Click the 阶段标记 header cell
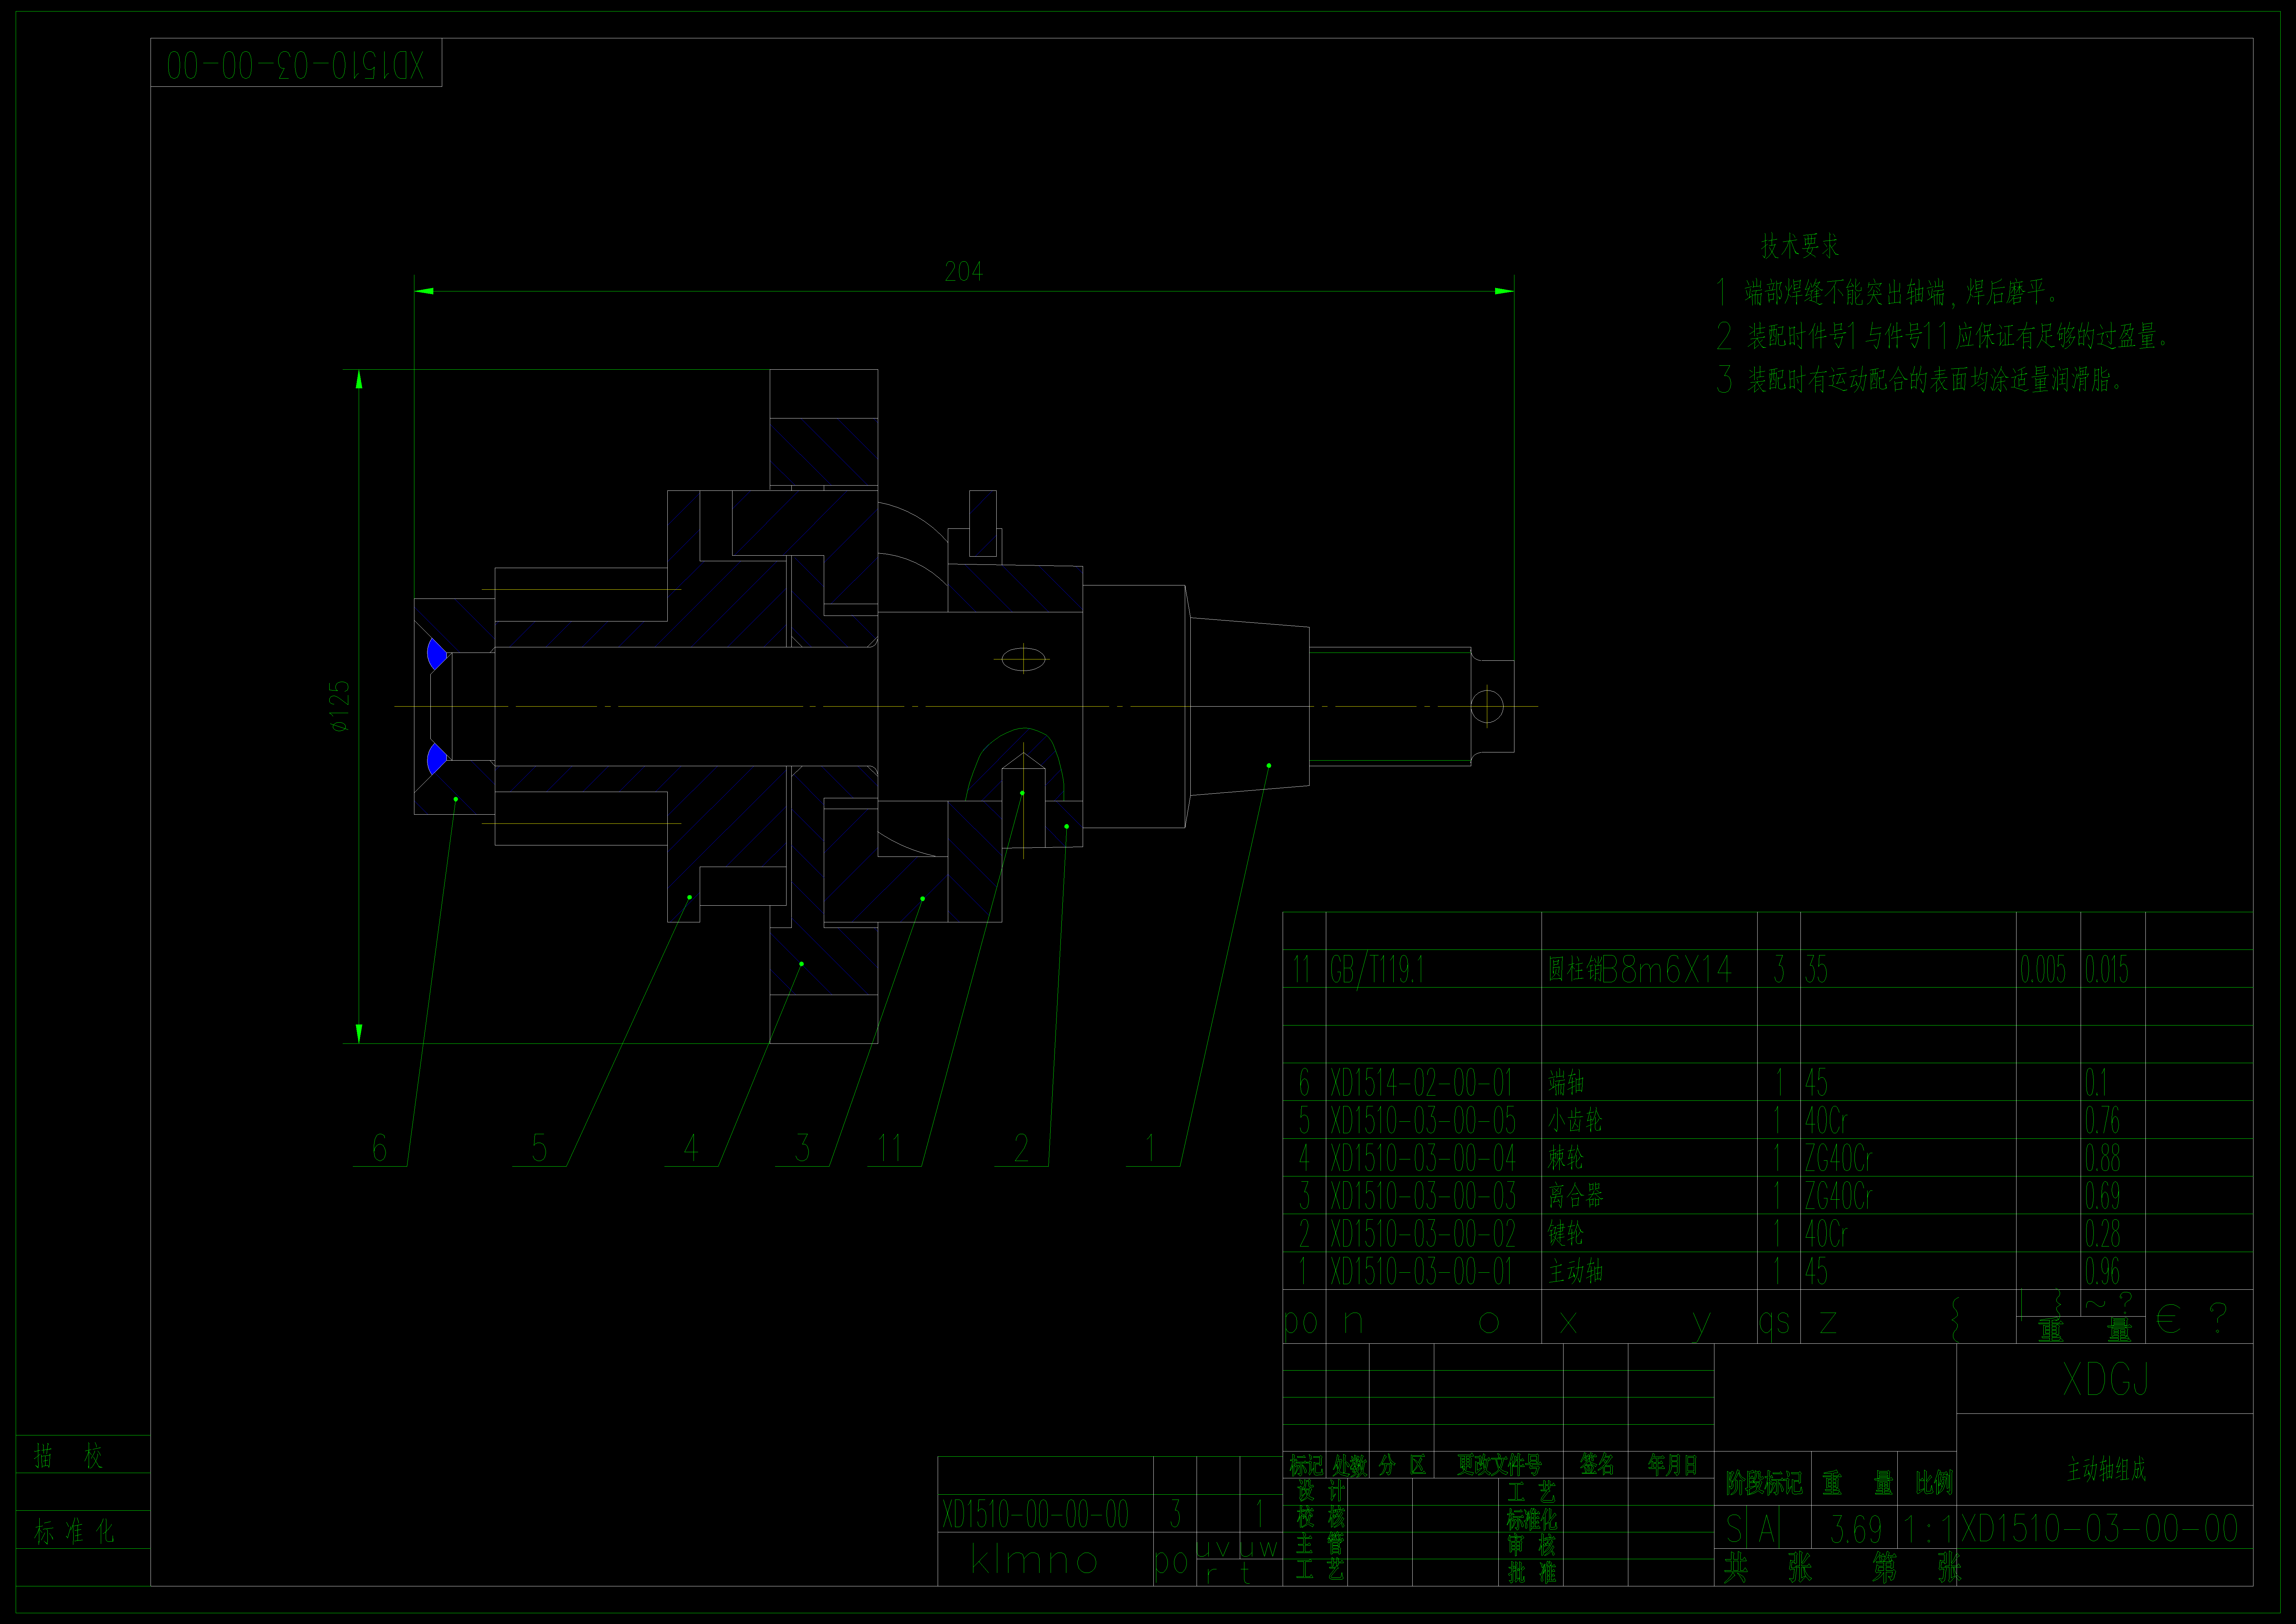 coord(1764,1483)
